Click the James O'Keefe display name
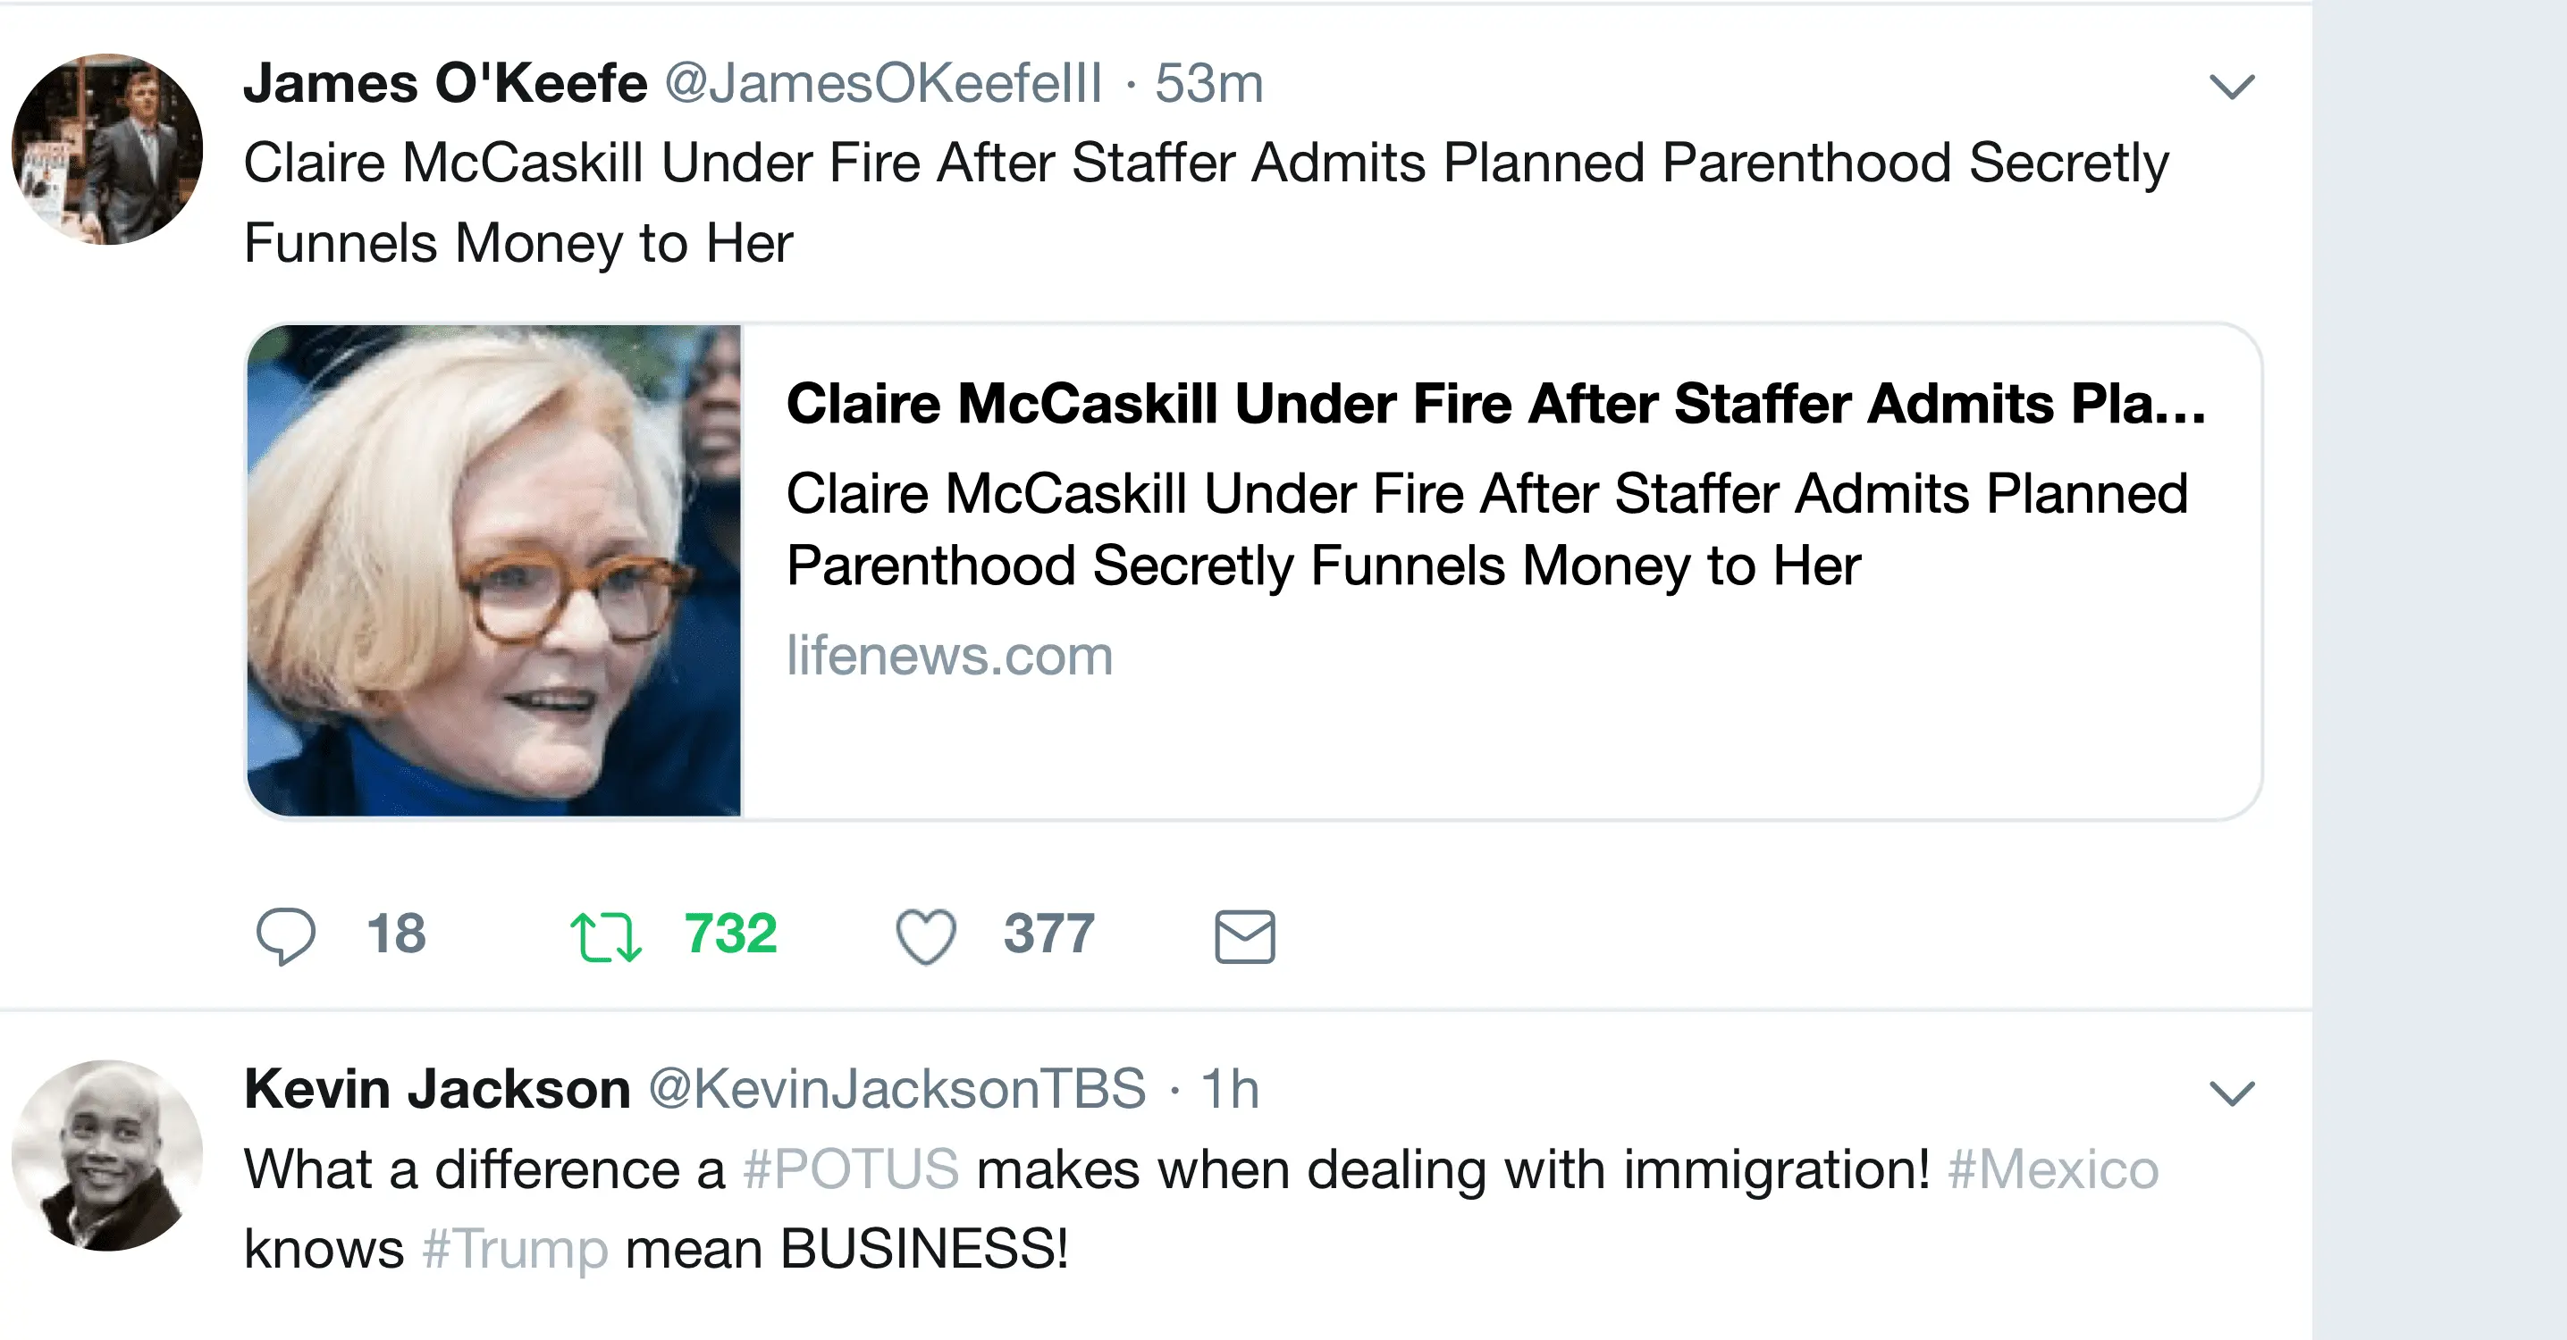 pyautogui.click(x=445, y=83)
